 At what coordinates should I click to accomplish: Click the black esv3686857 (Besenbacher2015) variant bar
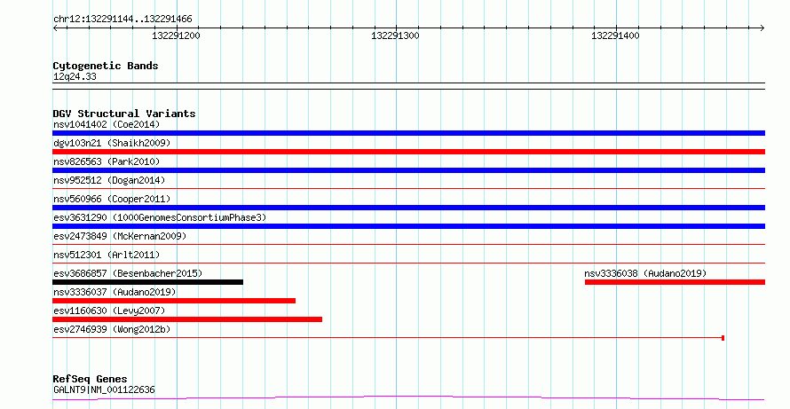pos(147,282)
